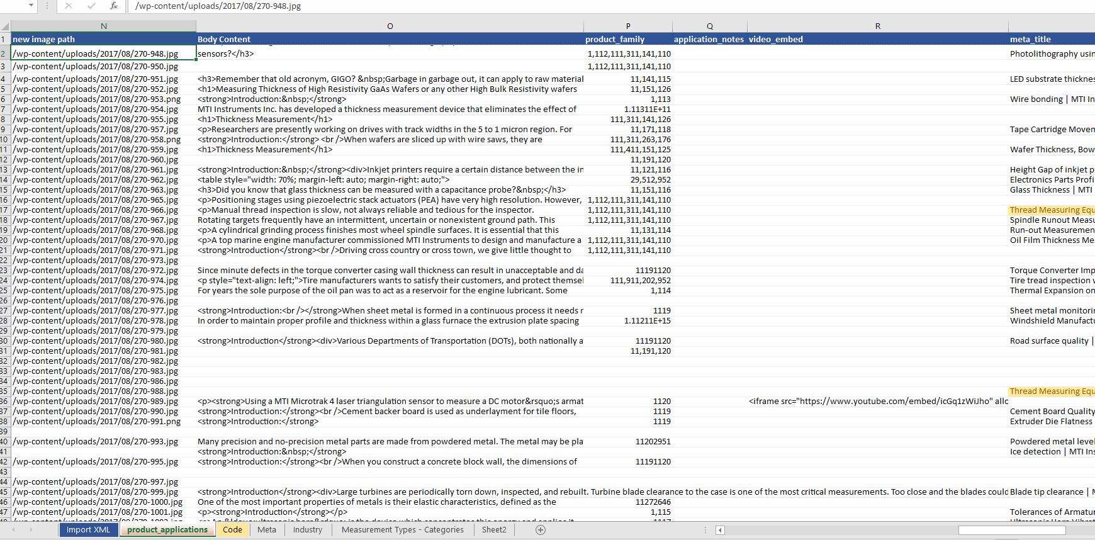Add a new sheet with plus icon
The width and height of the screenshot is (1095, 540).
click(x=540, y=530)
